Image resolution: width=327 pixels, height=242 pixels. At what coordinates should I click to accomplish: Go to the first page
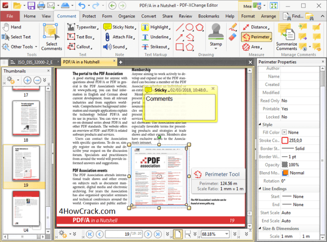(x=90, y=234)
